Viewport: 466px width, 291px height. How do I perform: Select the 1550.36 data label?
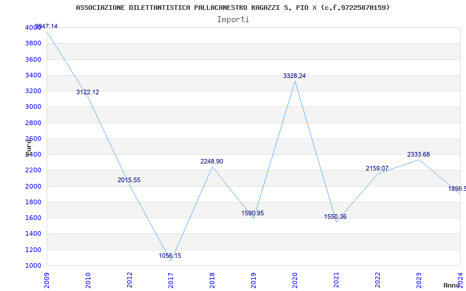point(336,217)
